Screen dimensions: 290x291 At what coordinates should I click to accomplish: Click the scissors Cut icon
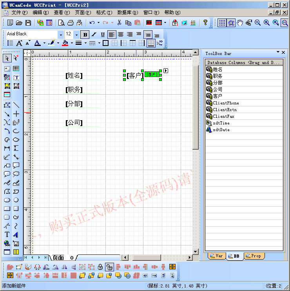tap(119, 23)
